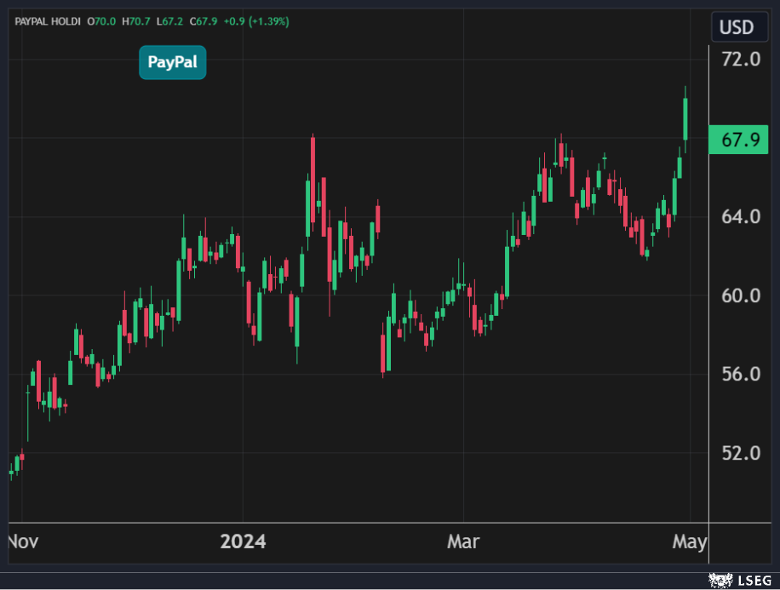Select the May marker on time axis
This screenshot has height=590, width=780.
pos(689,541)
